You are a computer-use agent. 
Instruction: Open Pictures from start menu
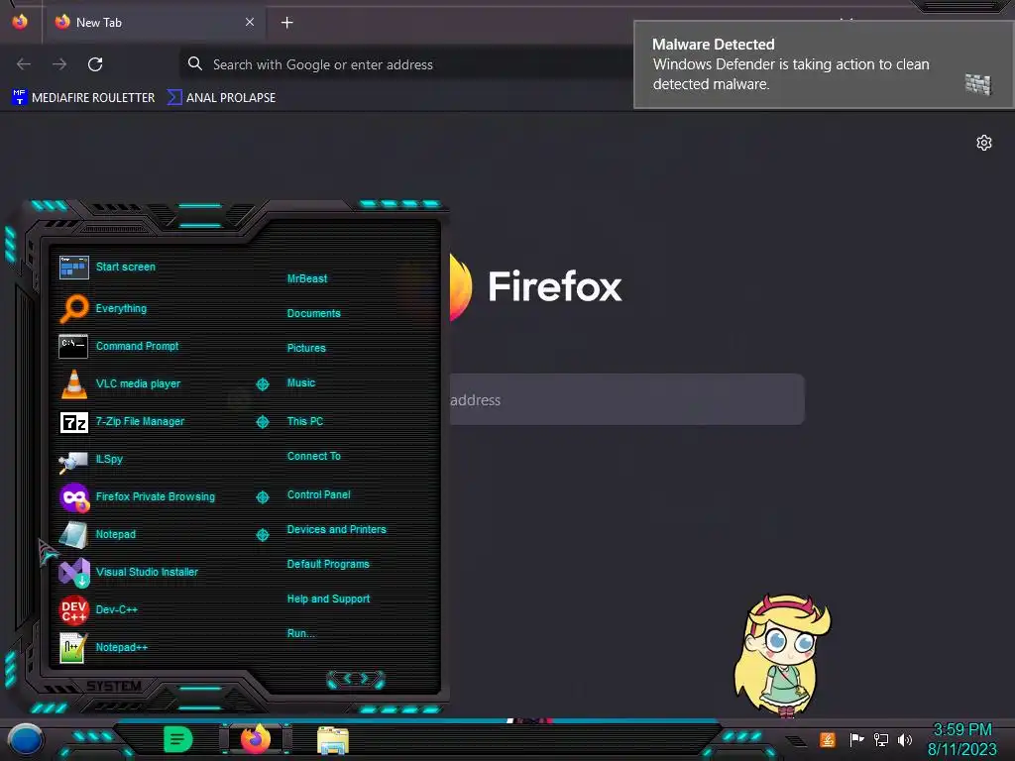pyautogui.click(x=306, y=348)
